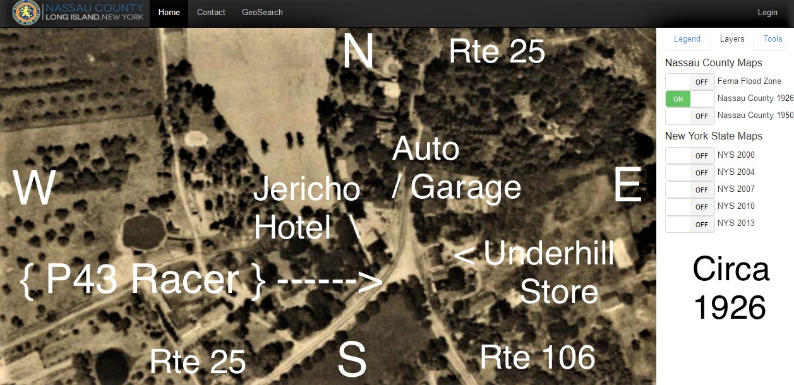Enable the NYS 2010 layer
The height and width of the screenshot is (385, 794).
pyautogui.click(x=690, y=207)
